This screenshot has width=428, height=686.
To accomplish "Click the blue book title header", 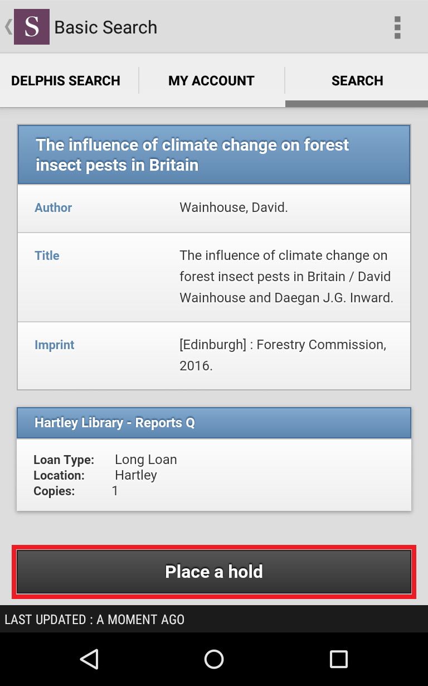I will (214, 154).
